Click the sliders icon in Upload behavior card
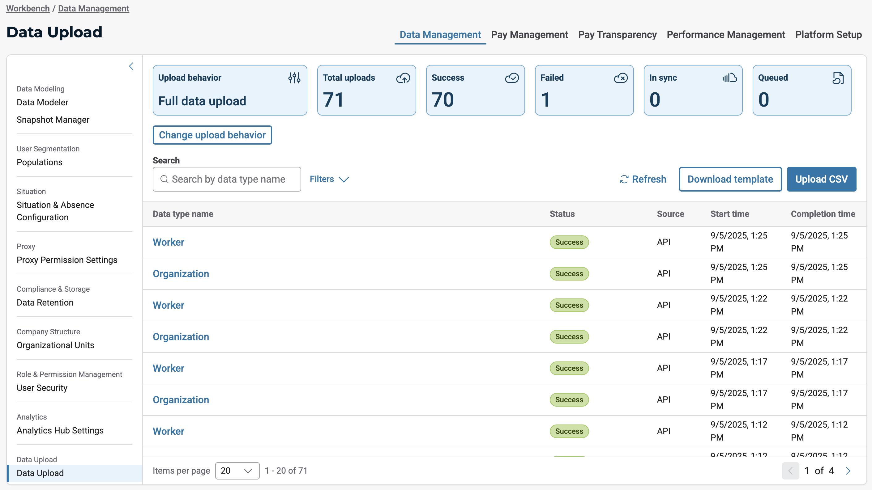The height and width of the screenshot is (490, 872). tap(294, 78)
